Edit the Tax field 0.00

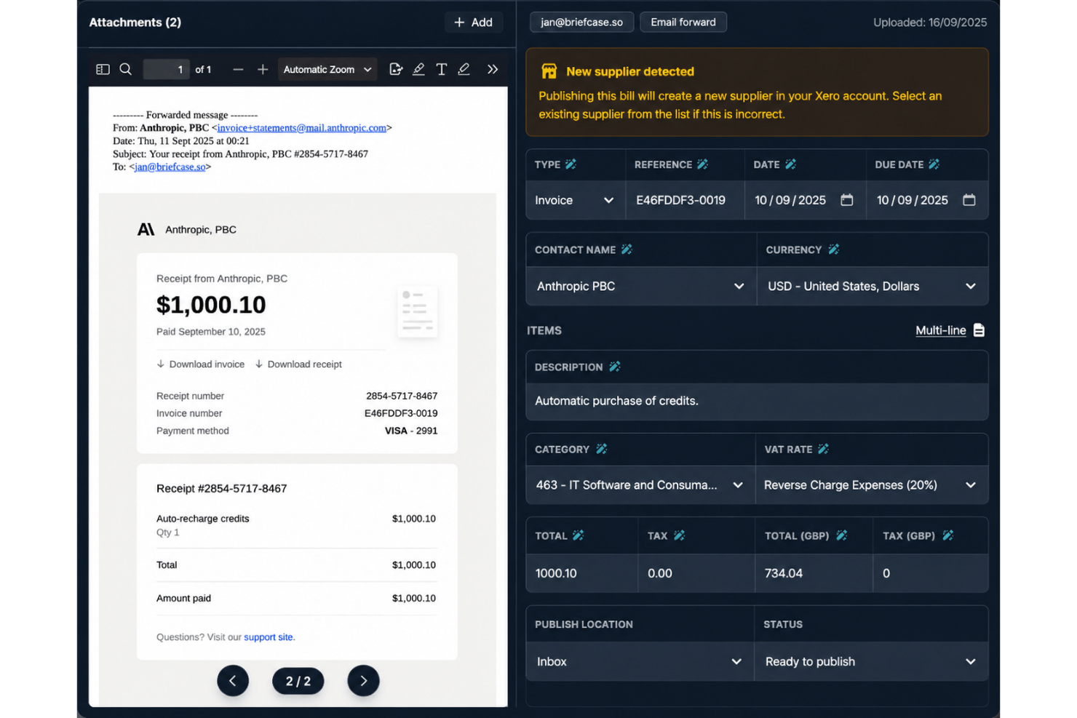click(x=696, y=573)
